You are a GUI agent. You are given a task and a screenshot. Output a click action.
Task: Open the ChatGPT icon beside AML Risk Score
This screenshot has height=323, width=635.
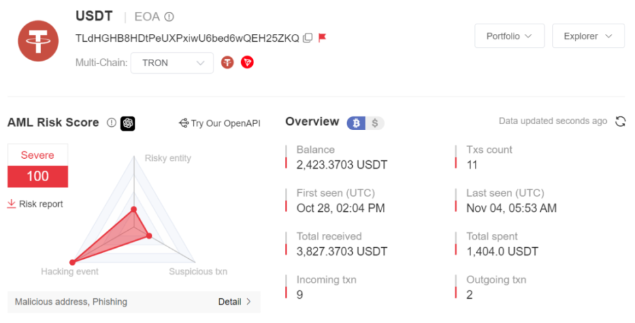[x=127, y=122]
